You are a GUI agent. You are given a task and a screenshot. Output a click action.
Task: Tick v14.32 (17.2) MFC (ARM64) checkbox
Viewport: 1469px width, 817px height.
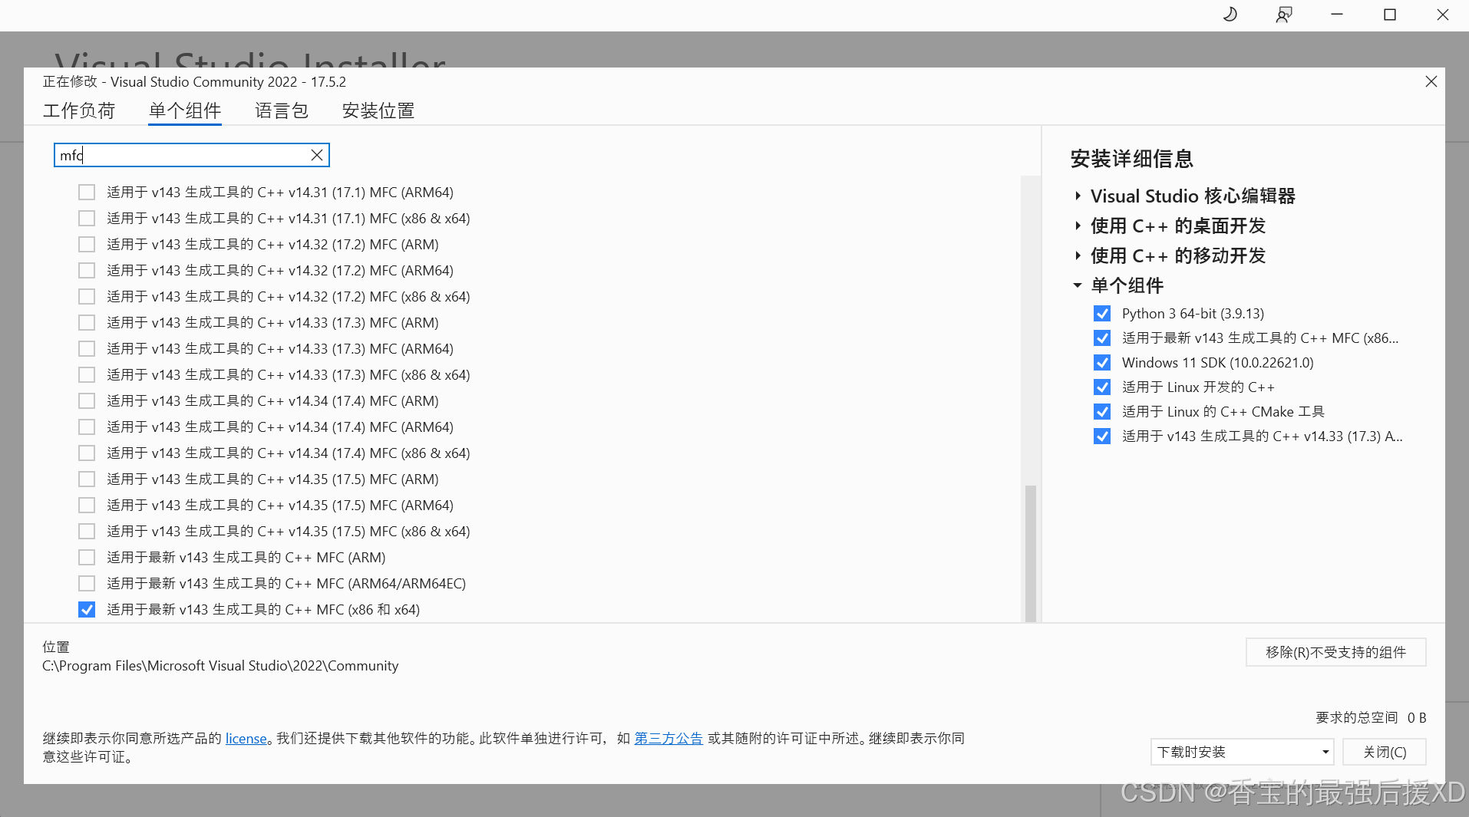[x=87, y=271]
